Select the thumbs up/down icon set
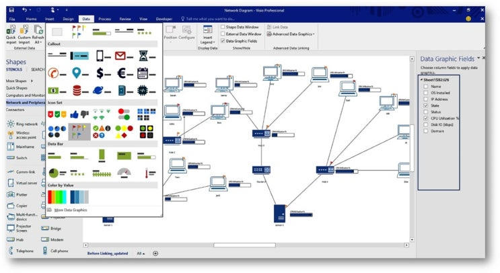500x273 pixels. pos(79,114)
